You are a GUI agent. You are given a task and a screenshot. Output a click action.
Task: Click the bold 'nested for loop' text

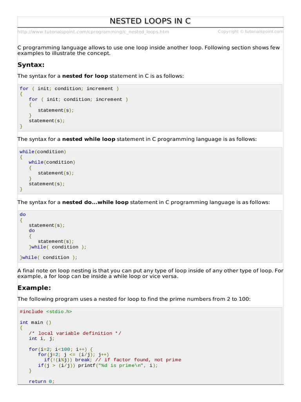[85, 76]
